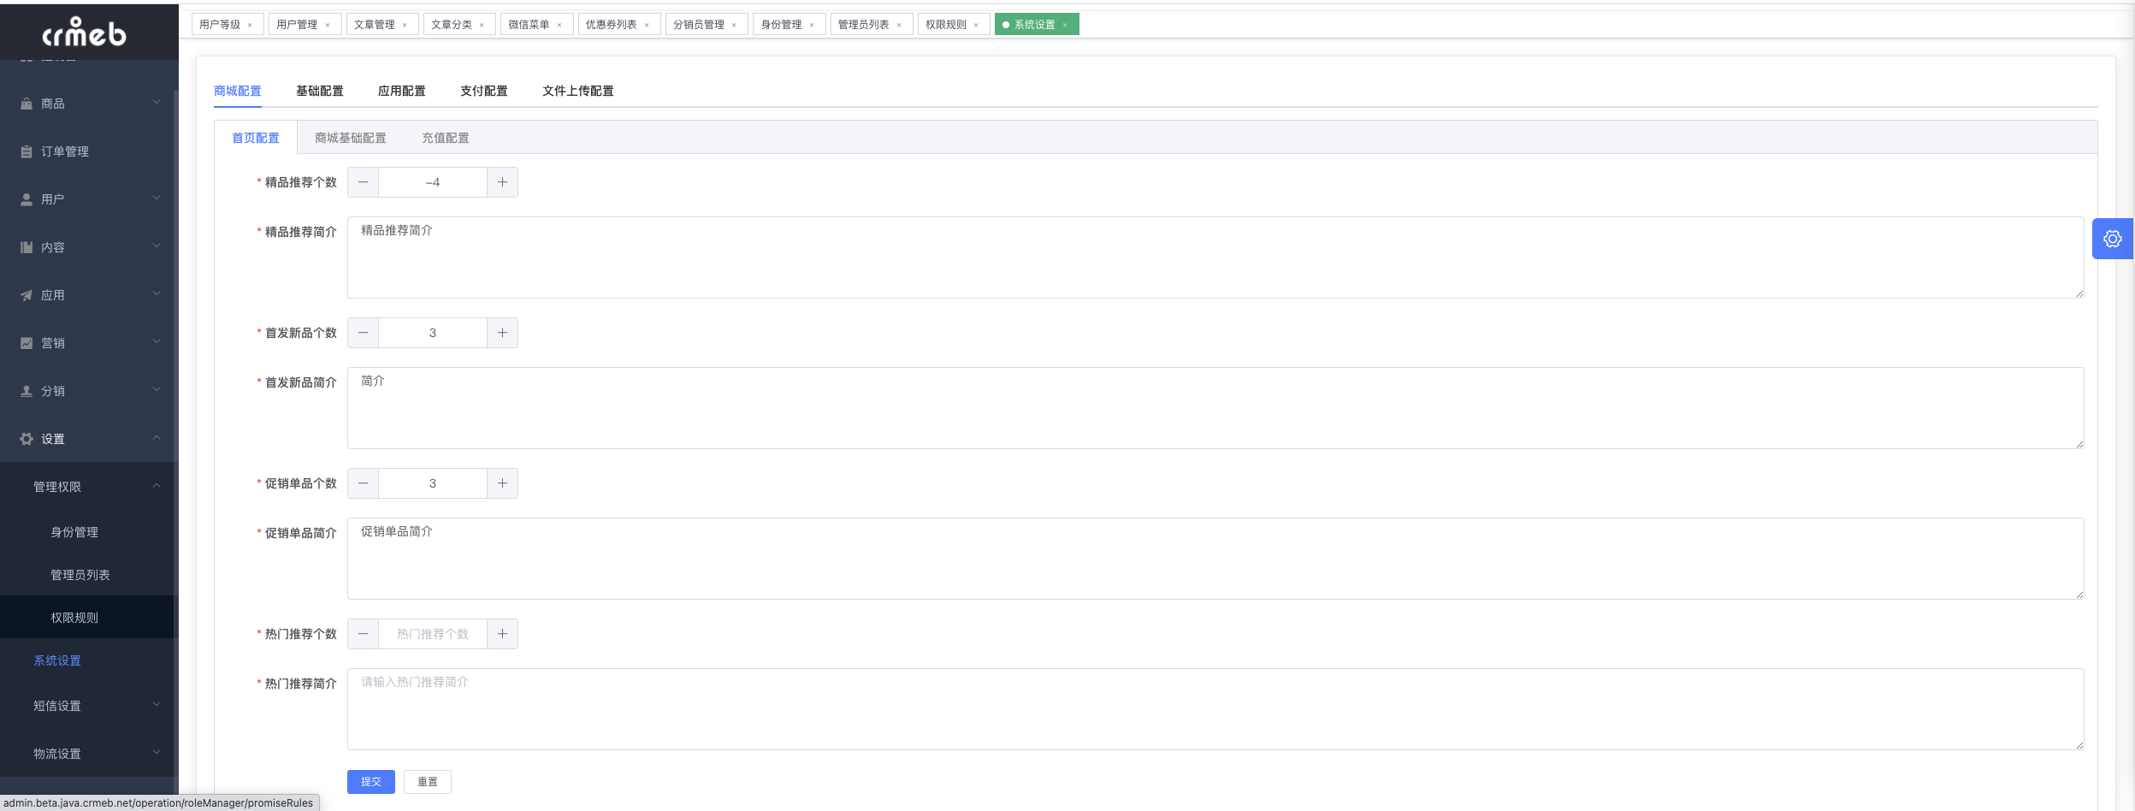The height and width of the screenshot is (811, 2135).
Task: Select the 商城配置 tab
Action: click(238, 91)
